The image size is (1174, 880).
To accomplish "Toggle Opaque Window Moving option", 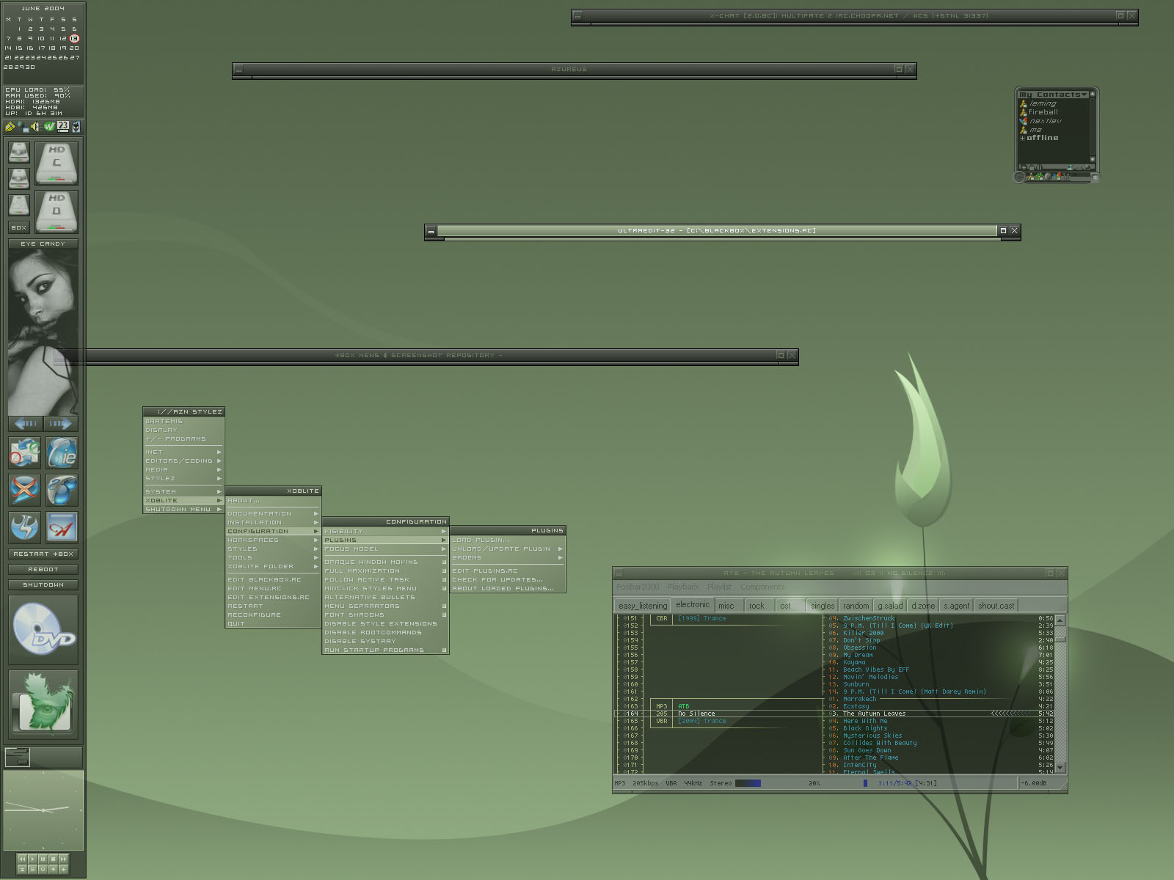I will (385, 562).
